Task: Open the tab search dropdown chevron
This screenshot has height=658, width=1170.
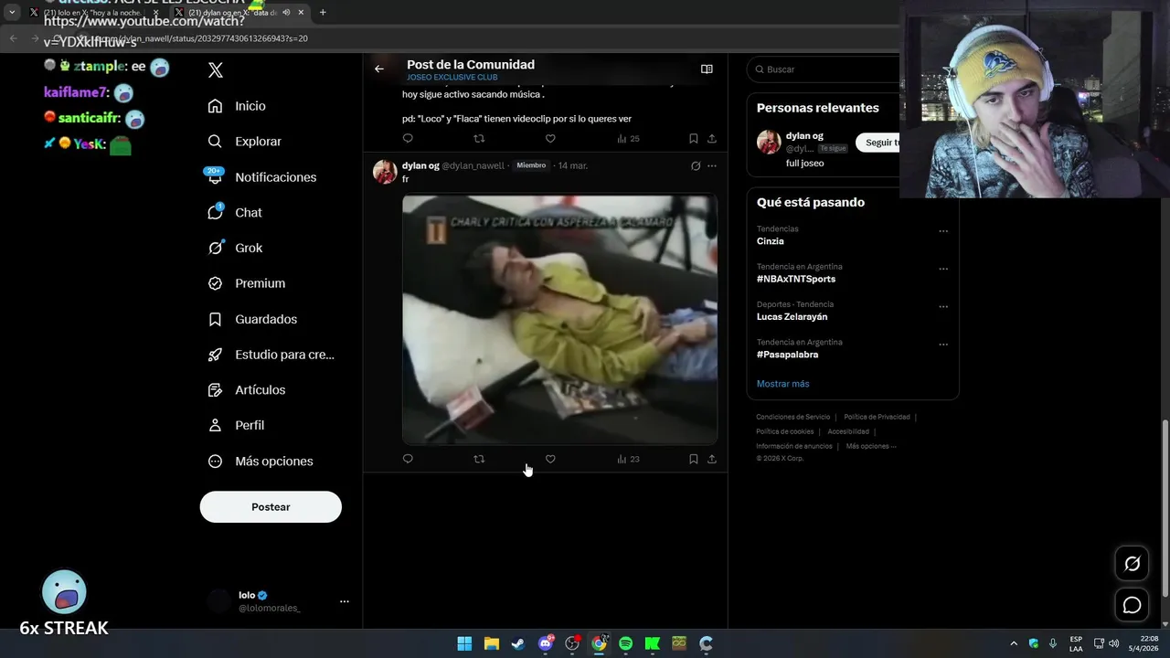Action: click(x=12, y=13)
